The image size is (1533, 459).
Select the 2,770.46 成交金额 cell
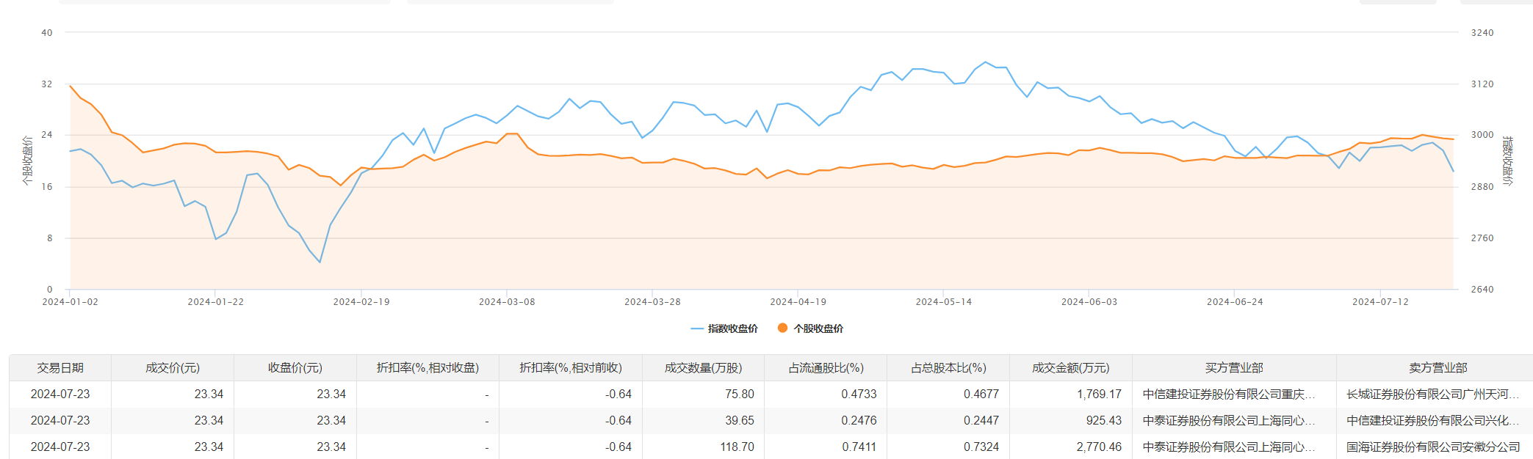pyautogui.click(x=1099, y=447)
